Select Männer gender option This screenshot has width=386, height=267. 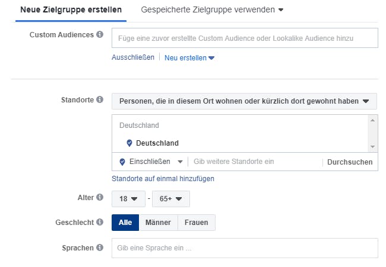click(158, 223)
